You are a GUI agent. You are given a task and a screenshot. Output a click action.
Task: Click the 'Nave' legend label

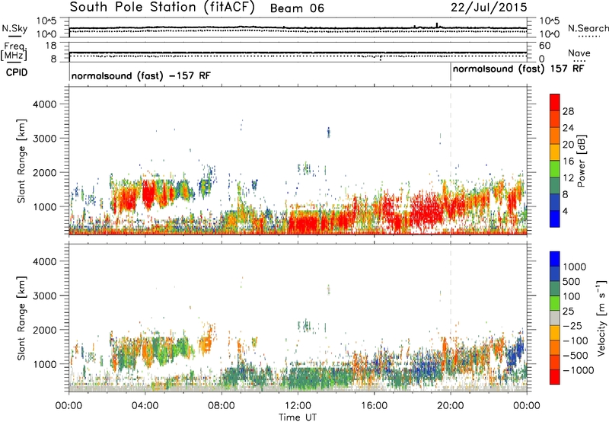[x=579, y=53]
